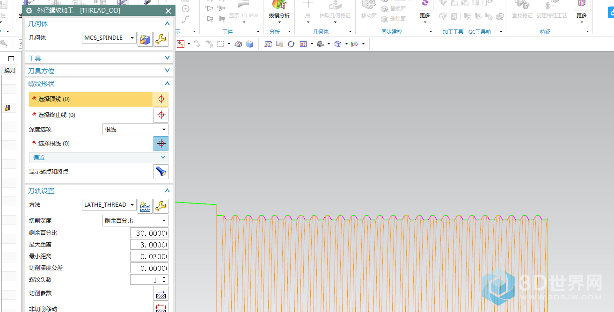This screenshot has width=614, height=312.
Task: Collapse the thread shape (螺纹形状) section
Action: tap(167, 83)
